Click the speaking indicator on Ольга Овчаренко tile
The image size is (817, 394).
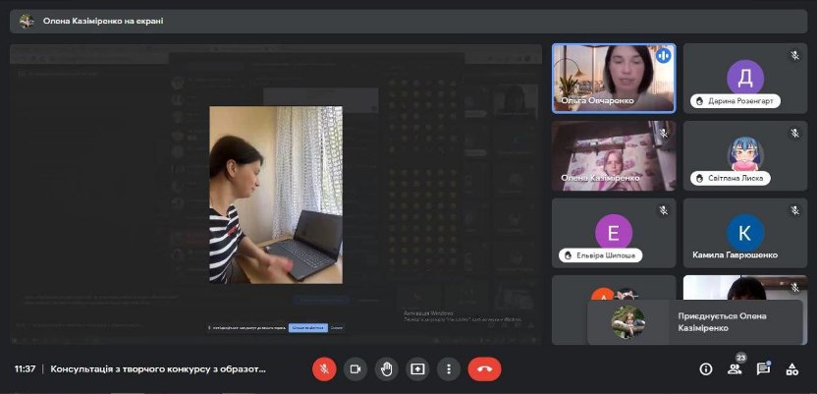point(663,55)
